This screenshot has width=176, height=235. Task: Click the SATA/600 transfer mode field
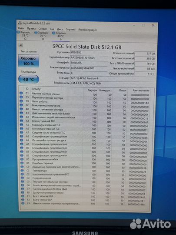point(89,68)
